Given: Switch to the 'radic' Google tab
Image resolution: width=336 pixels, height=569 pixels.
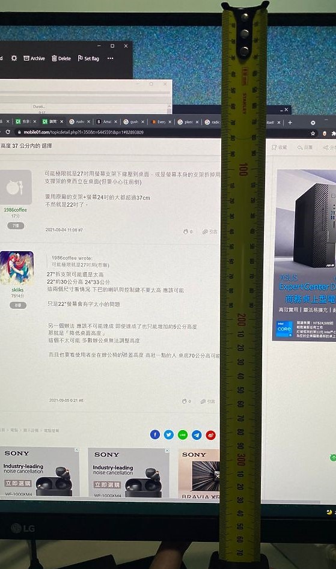Looking at the screenshot, I should pos(212,122).
